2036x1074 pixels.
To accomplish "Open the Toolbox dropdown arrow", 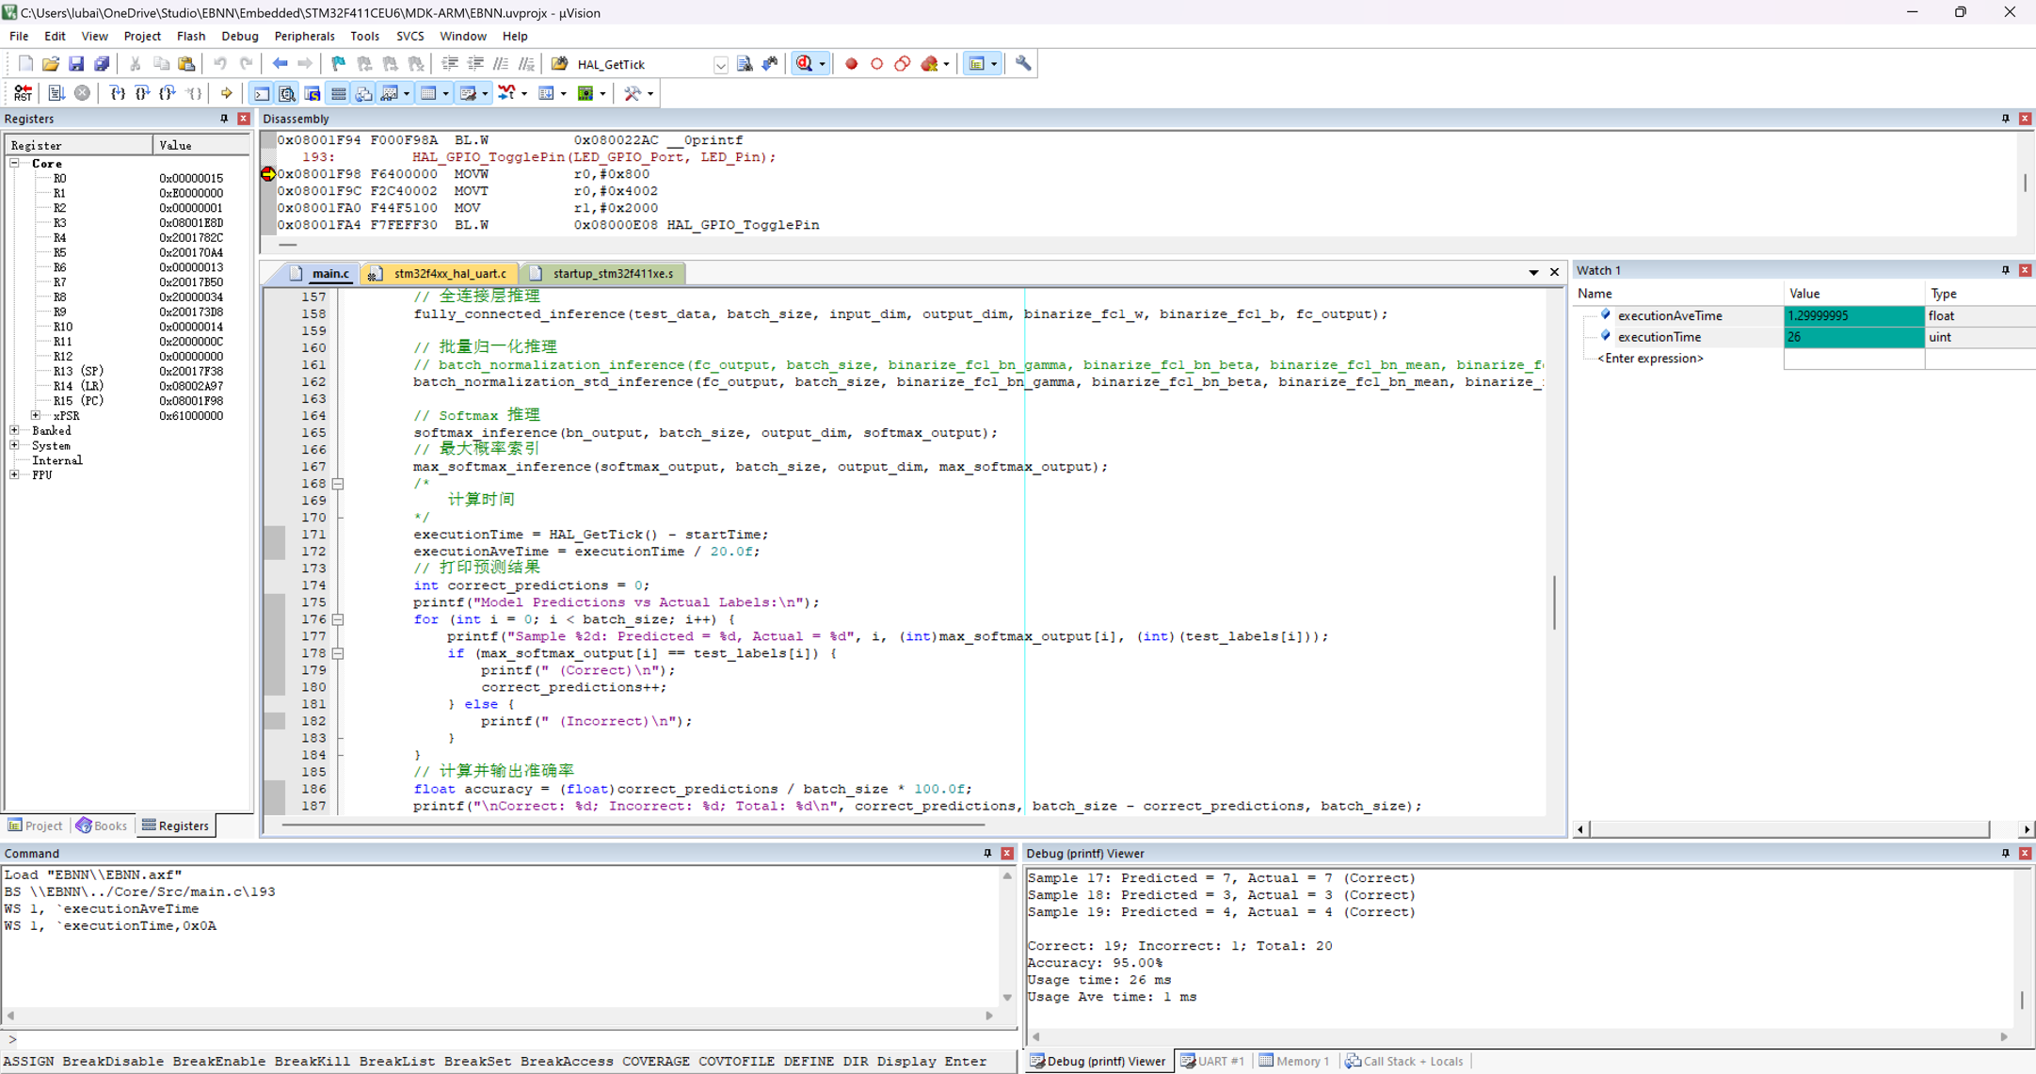I will pos(650,93).
